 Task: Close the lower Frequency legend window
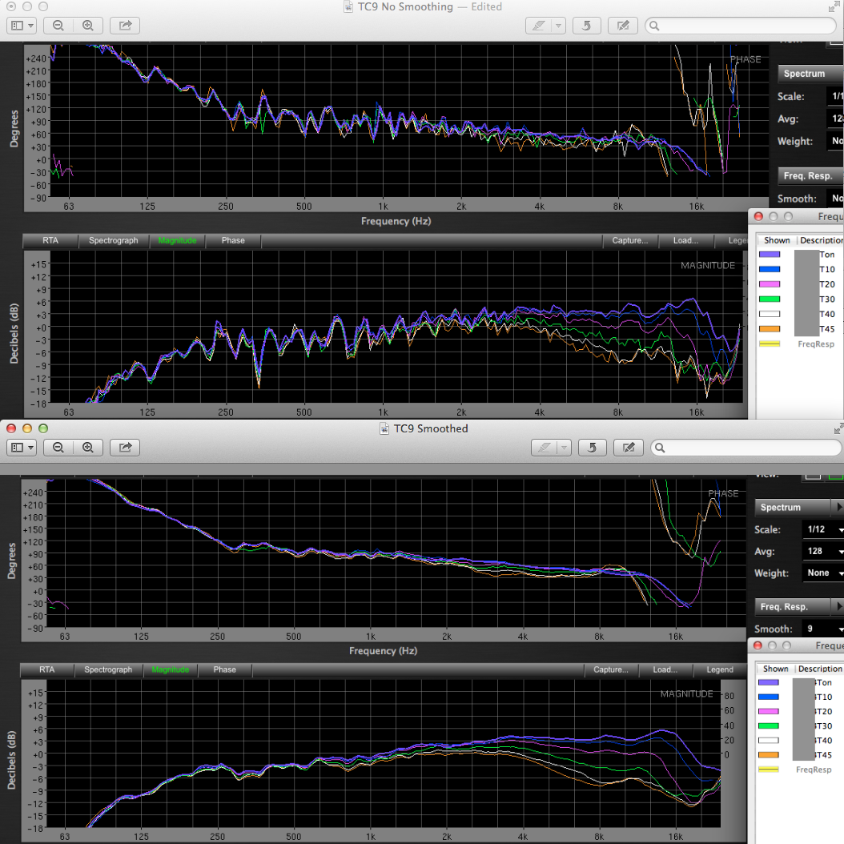pyautogui.click(x=758, y=645)
